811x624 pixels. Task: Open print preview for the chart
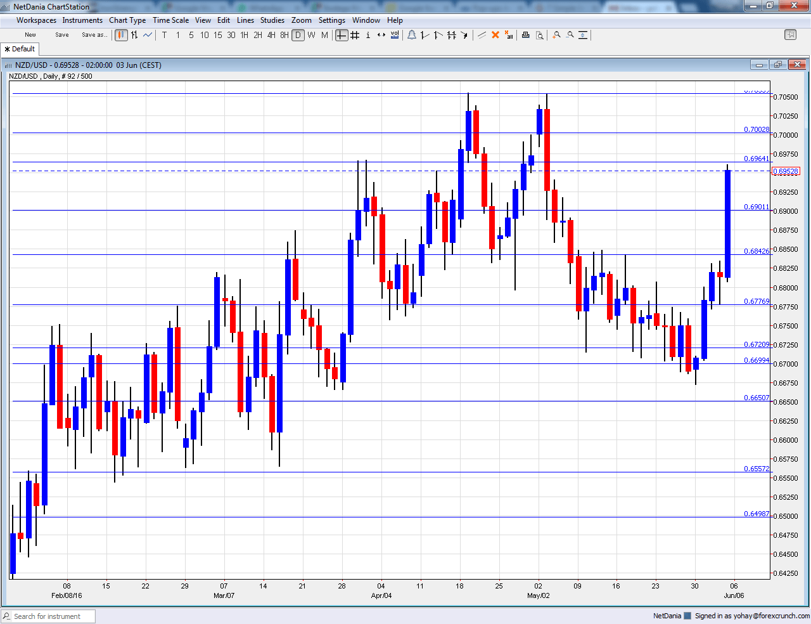[540, 35]
